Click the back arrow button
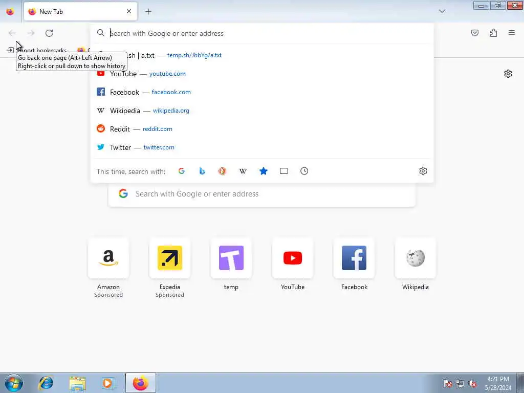The height and width of the screenshot is (393, 524). [x=12, y=33]
